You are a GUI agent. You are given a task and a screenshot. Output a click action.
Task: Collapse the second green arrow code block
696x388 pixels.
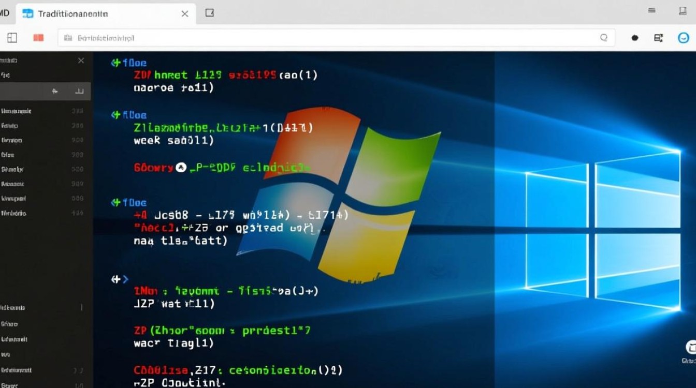[115, 115]
